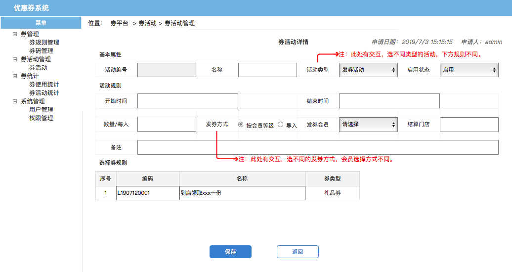
Task: Open 券码管理 in the sidebar
Action: coord(41,51)
